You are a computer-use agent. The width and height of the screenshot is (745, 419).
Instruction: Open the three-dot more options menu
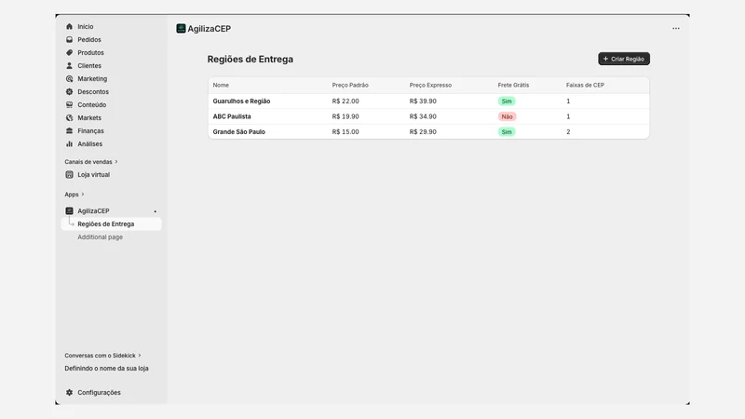[x=676, y=29]
